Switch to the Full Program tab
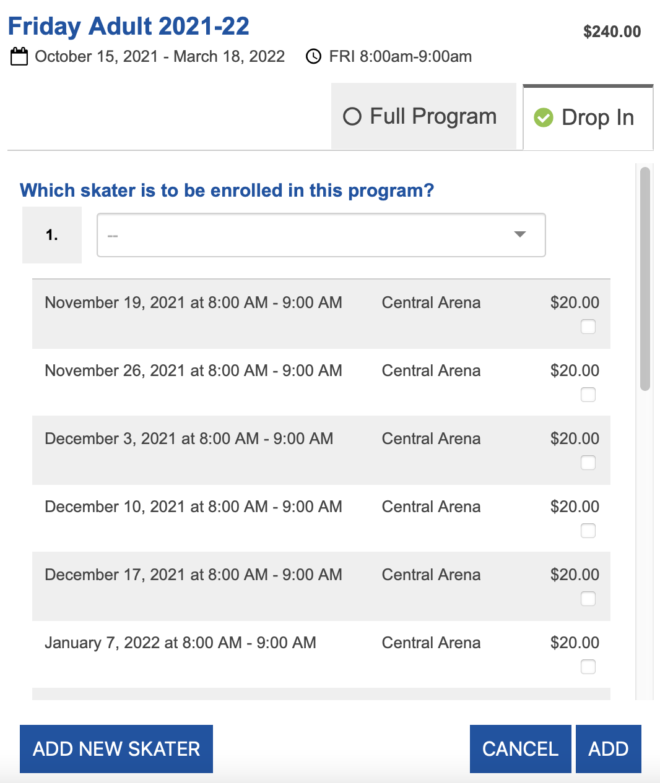Viewport: 660px width, 783px height. pos(423,116)
